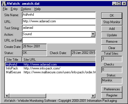Clear the entry form fields
The image size is (128, 104).
coord(112,48)
